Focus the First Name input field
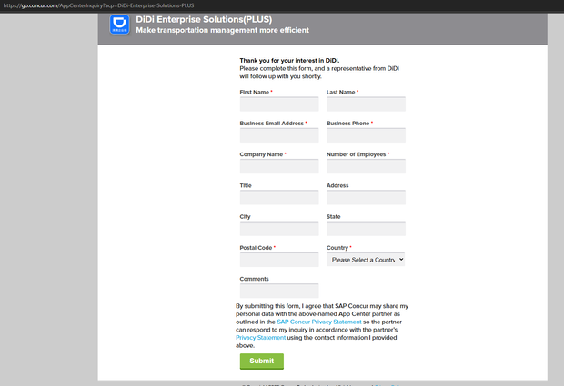The width and height of the screenshot is (564, 386). (x=279, y=104)
